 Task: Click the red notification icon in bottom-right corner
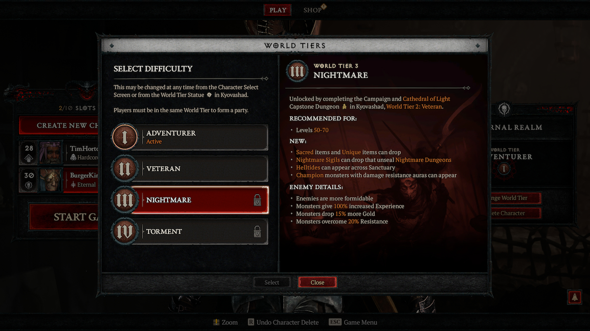pos(574,297)
